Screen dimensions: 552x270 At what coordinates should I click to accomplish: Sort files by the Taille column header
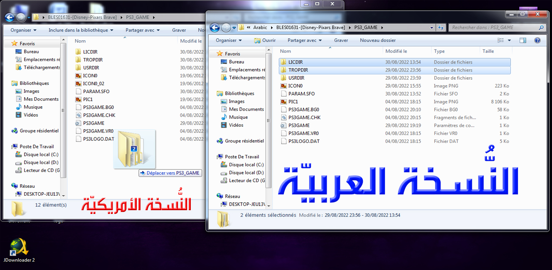pos(488,51)
